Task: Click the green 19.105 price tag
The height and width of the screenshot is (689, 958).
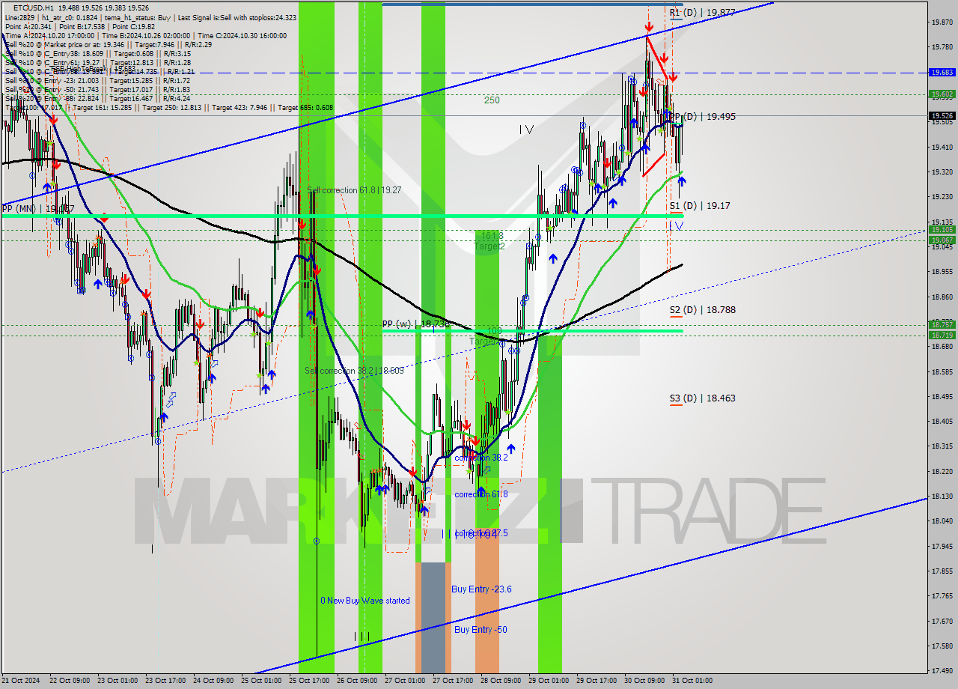Action: click(x=942, y=230)
